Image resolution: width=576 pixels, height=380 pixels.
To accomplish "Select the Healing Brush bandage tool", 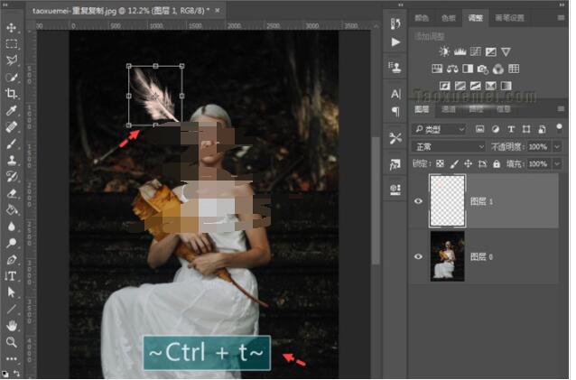I will (x=12, y=127).
